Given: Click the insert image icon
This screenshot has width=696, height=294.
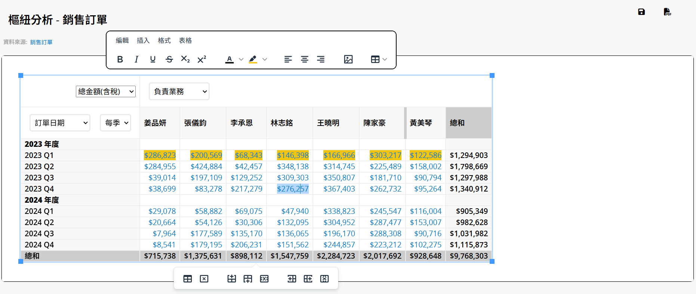Looking at the screenshot, I should [348, 59].
